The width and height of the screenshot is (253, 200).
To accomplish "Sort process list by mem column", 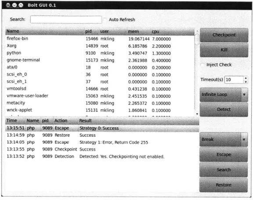I will pyautogui.click(x=139, y=32).
